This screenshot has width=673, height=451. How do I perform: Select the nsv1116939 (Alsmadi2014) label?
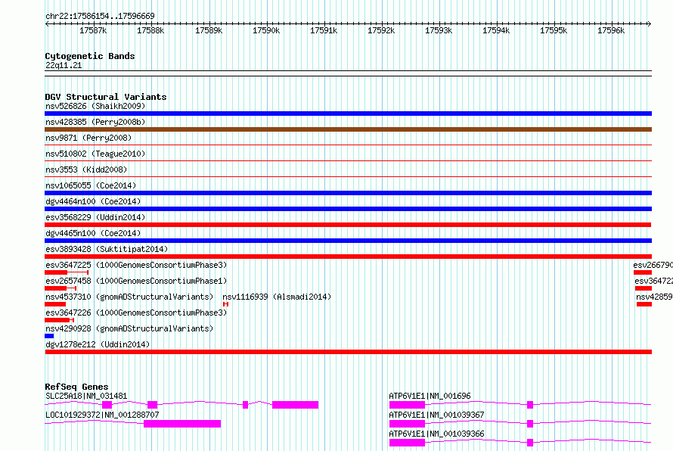(277, 297)
